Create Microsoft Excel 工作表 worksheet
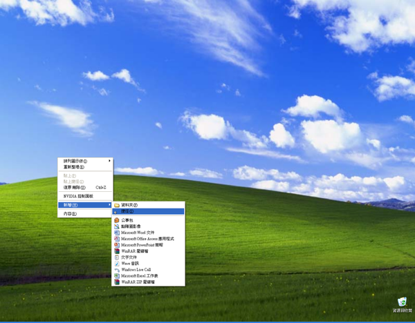Viewport: 415px width, 323px height. [x=148, y=276]
